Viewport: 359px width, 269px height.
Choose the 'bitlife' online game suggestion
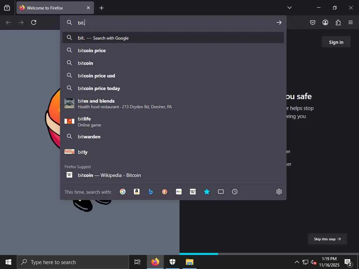click(173, 122)
